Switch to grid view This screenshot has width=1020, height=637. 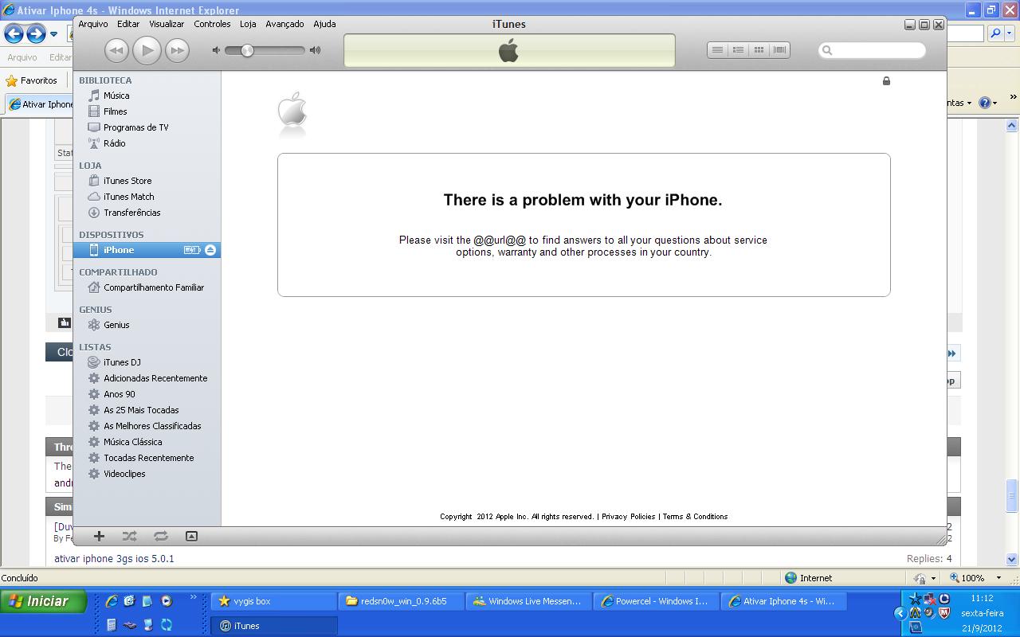point(759,50)
